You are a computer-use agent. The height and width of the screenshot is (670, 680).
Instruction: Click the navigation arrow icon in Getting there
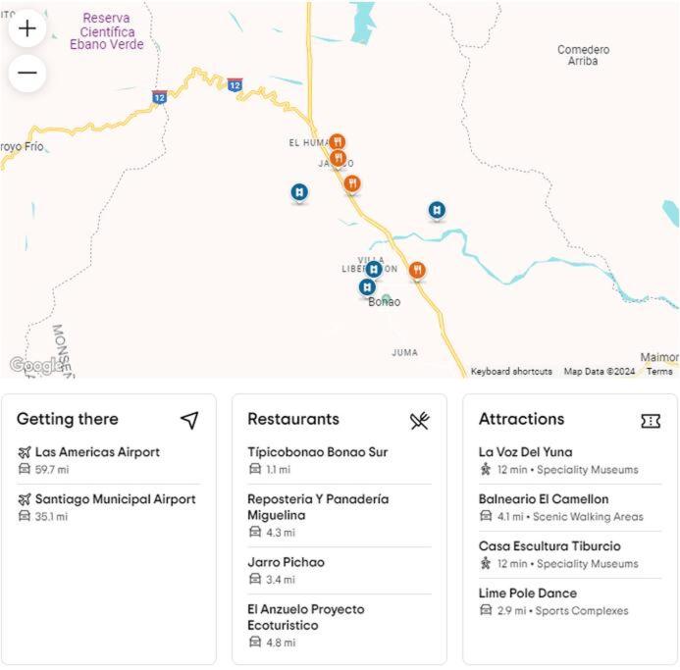[x=189, y=420]
